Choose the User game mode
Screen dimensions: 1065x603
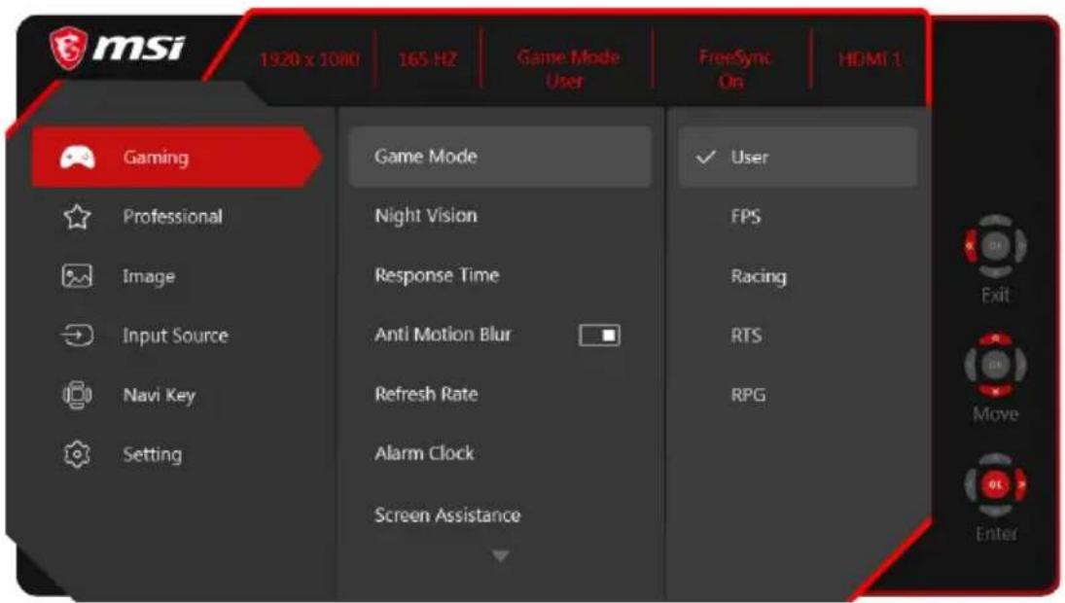(799, 157)
